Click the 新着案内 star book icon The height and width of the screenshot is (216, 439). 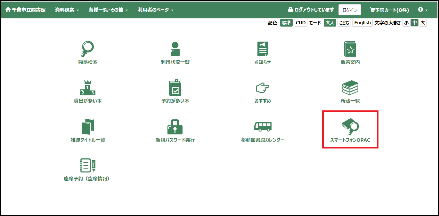coord(350,49)
